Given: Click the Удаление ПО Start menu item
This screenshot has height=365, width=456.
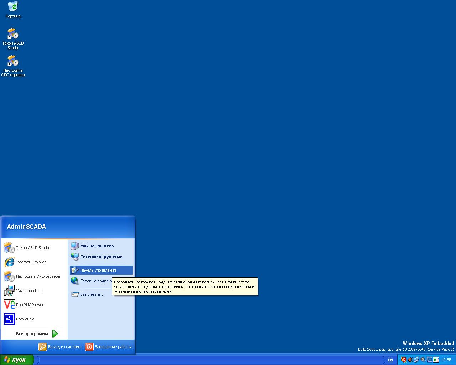Looking at the screenshot, I should [28, 291].
